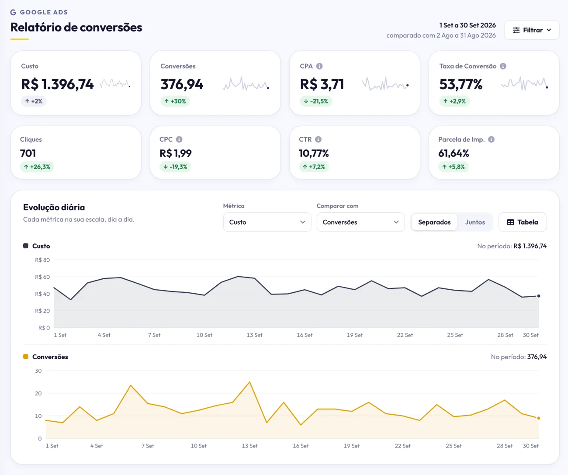Open the Métrica dropdown showing Custo
This screenshot has width=568, height=475.
tap(267, 222)
